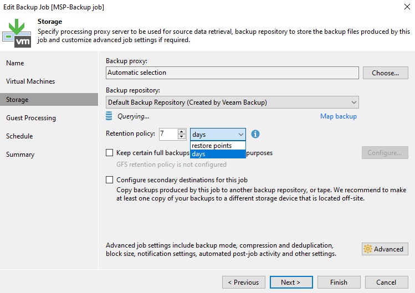
Task: Choose restore points from the dropdown list
Action: click(218, 146)
